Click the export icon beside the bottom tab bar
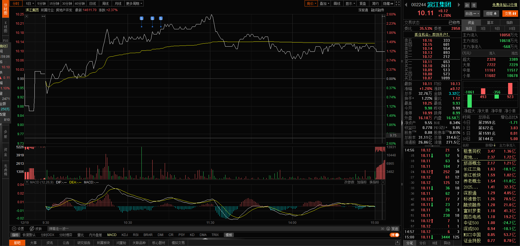This screenshot has height=246, width=520. [398, 243]
